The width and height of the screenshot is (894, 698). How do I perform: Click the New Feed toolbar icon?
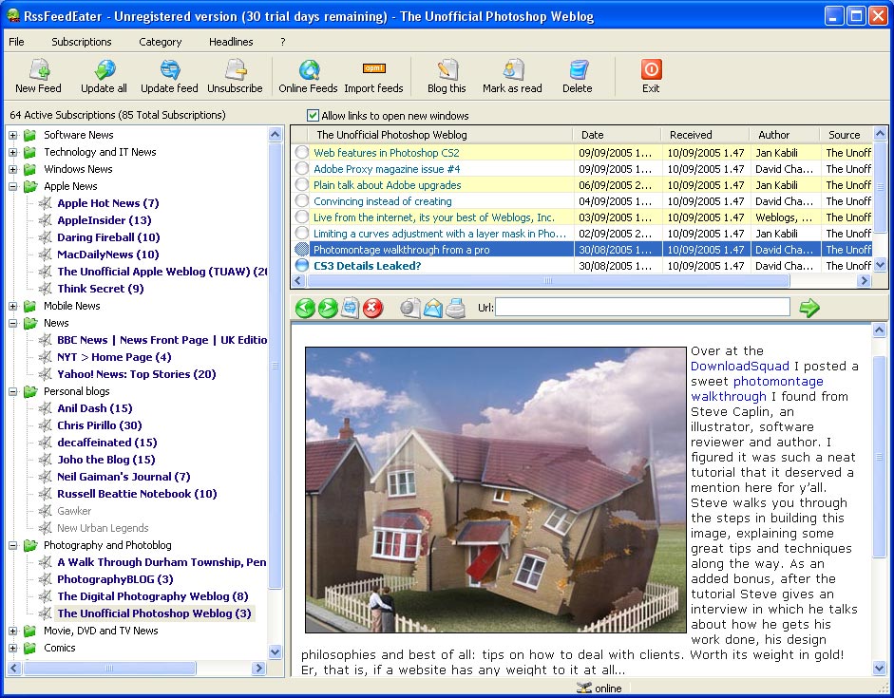(x=39, y=69)
